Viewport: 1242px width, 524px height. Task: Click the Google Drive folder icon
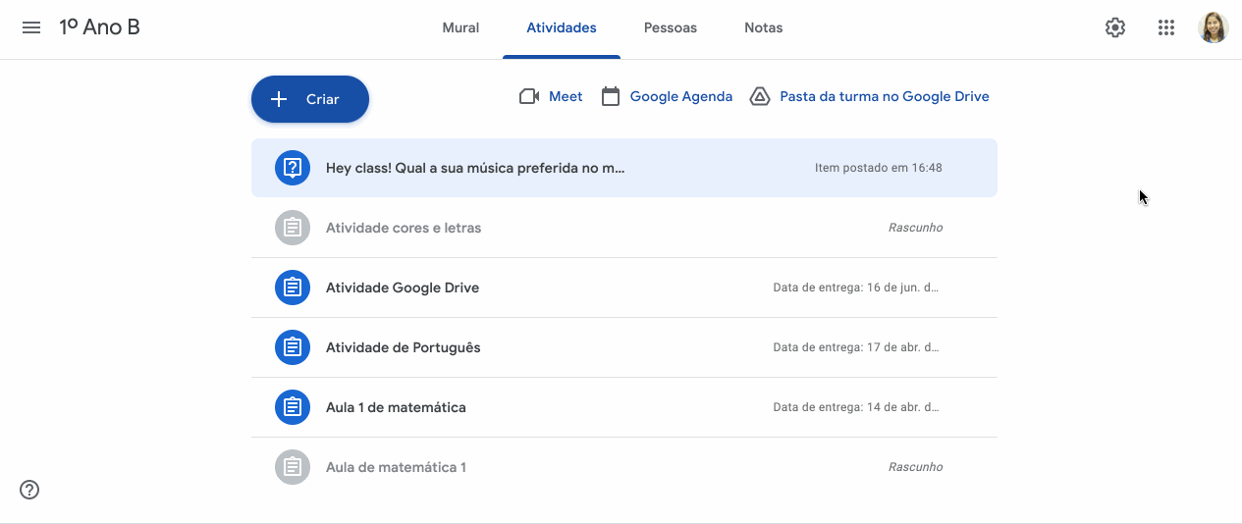pos(760,96)
